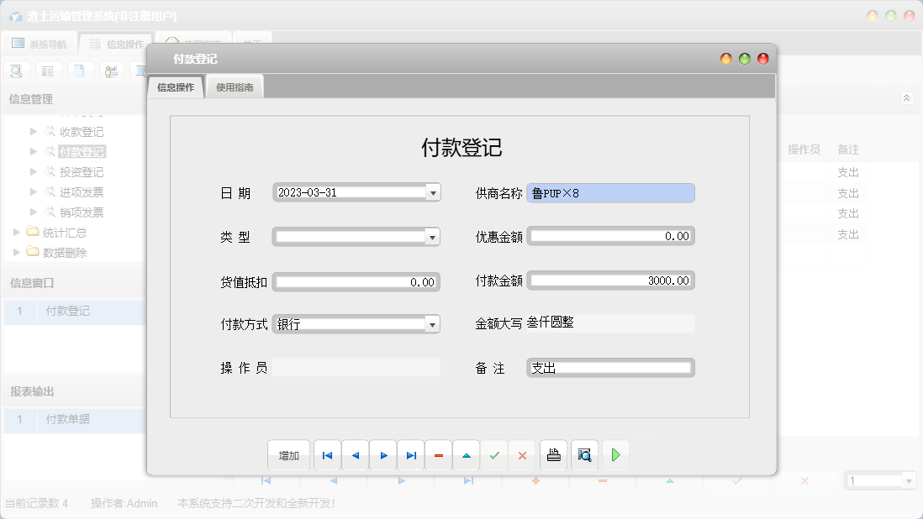The height and width of the screenshot is (519, 923).
Task: Jump to the last record with the arrow icon
Action: pos(410,454)
